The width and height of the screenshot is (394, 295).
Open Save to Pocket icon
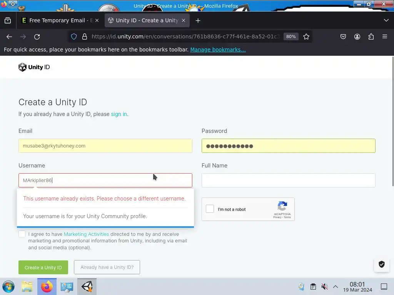tap(343, 36)
